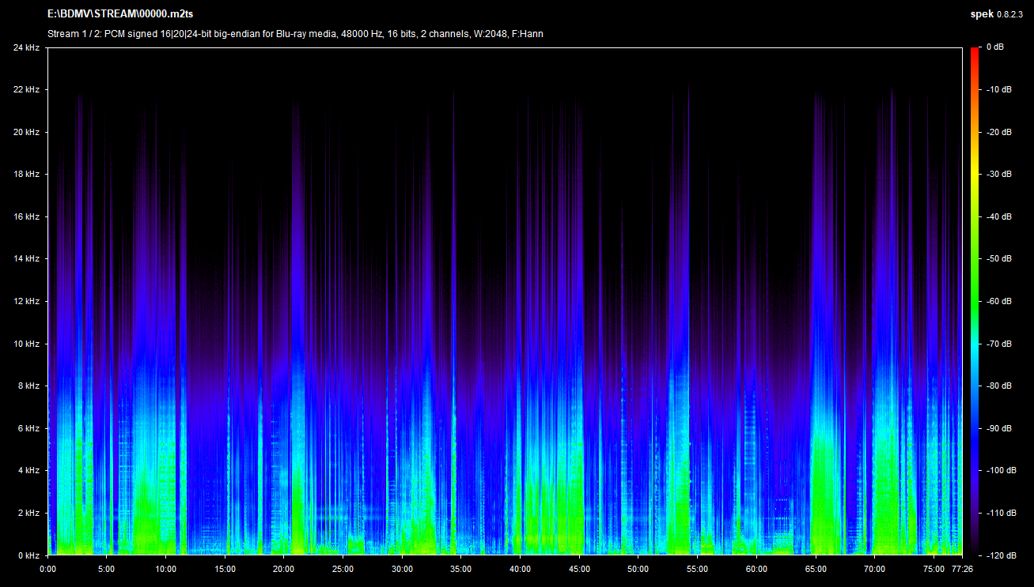
Task: Click the -30 dB scale label
Action: click(998, 174)
